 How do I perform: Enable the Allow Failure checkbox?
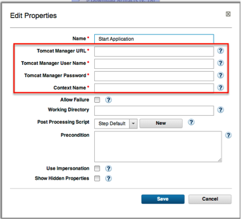(97, 100)
